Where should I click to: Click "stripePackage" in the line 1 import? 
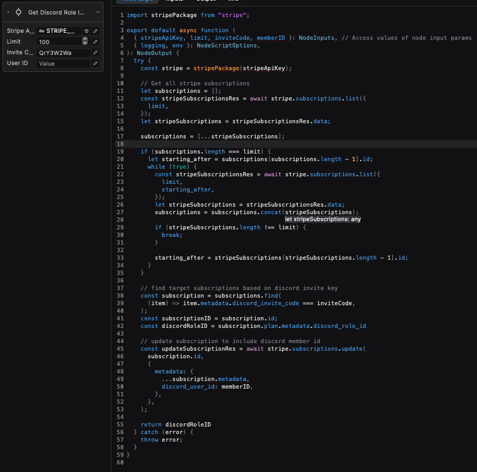pos(174,15)
